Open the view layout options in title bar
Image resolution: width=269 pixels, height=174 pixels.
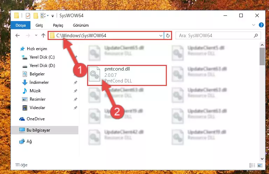pos(45,16)
